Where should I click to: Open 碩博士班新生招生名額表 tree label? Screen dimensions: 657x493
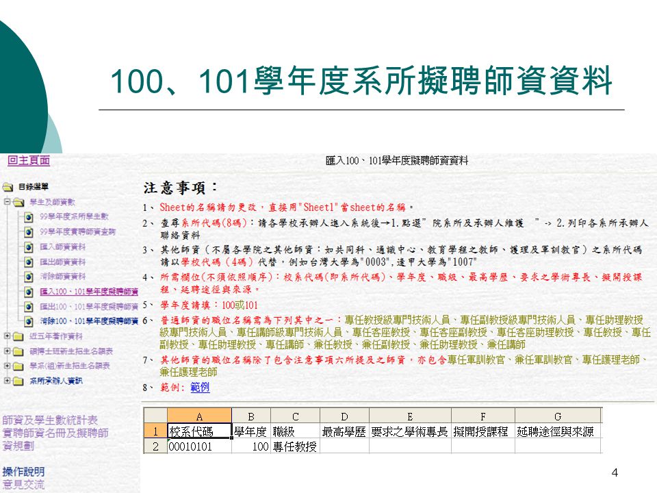pyautogui.click(x=70, y=351)
